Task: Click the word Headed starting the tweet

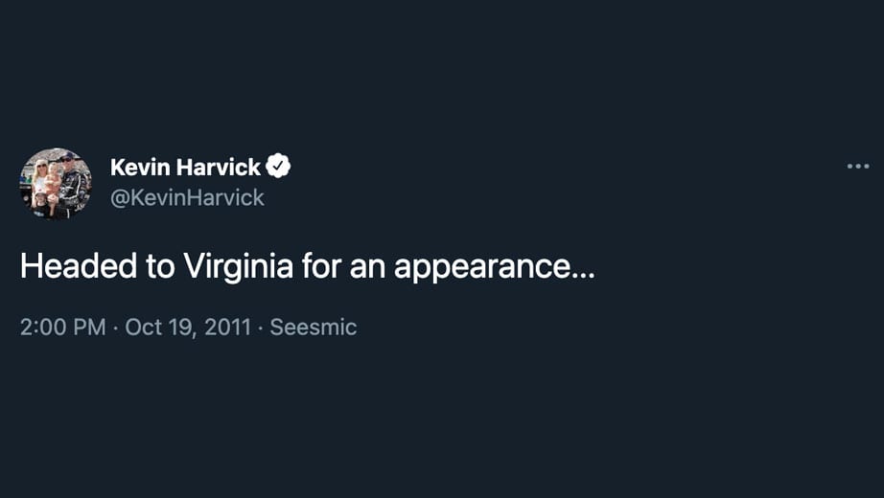Action: pos(79,266)
